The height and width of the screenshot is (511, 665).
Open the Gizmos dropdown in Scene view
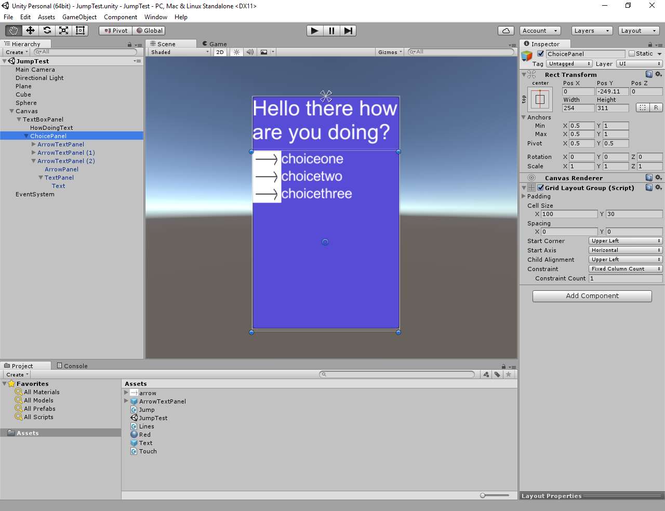[x=389, y=52]
